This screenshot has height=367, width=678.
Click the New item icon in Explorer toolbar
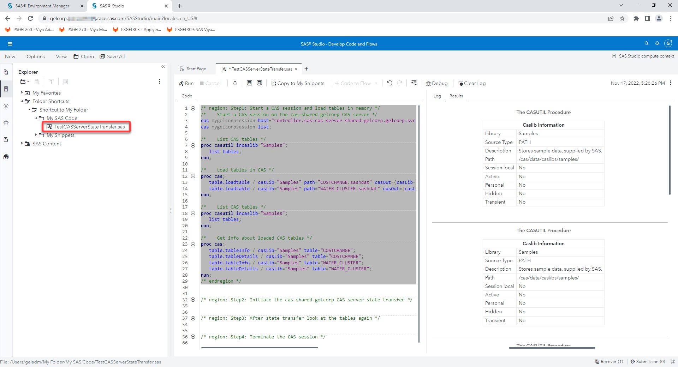[24, 82]
